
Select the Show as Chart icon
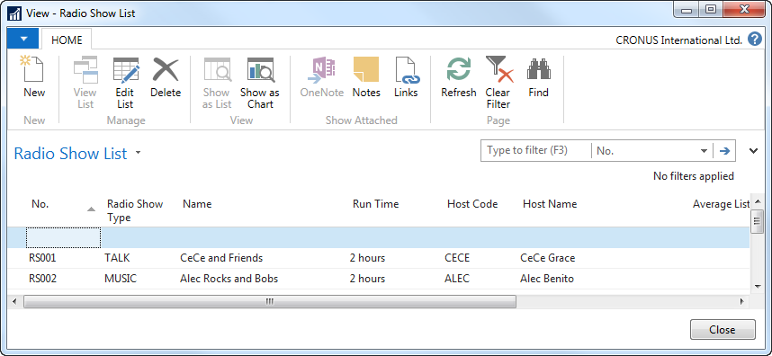[260, 70]
